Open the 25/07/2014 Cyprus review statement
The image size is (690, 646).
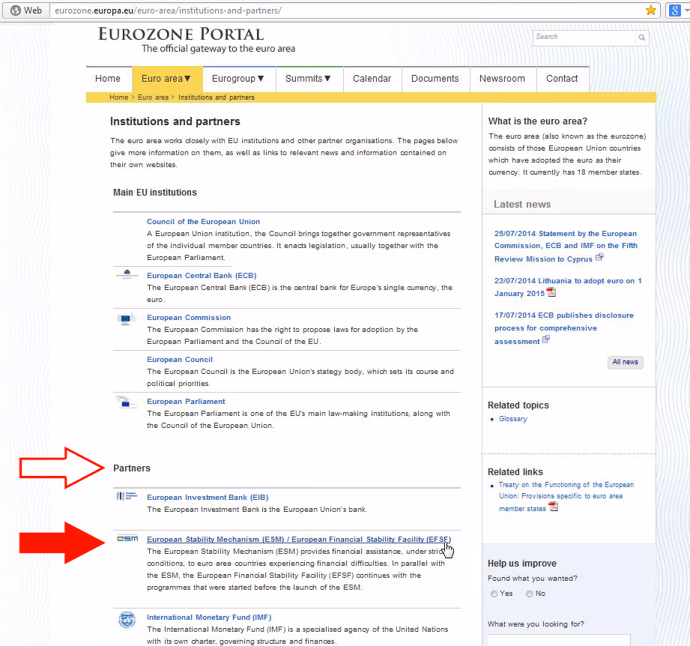[x=566, y=246]
